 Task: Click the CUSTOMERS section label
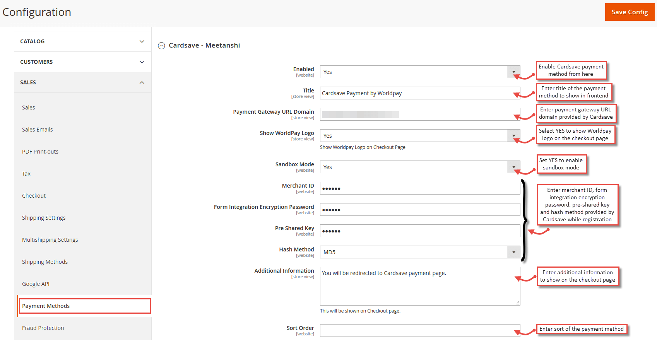pos(36,62)
